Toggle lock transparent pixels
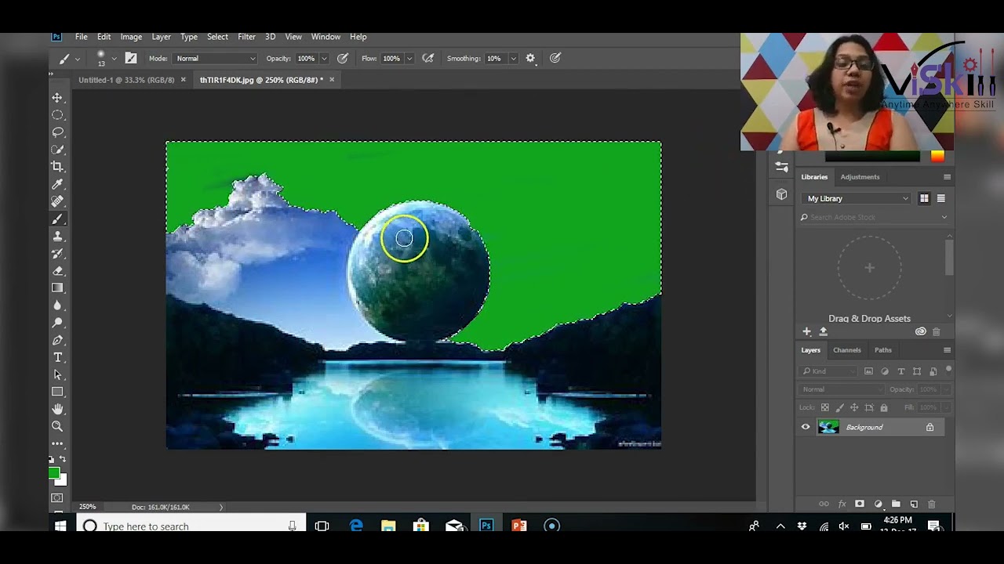 (824, 407)
